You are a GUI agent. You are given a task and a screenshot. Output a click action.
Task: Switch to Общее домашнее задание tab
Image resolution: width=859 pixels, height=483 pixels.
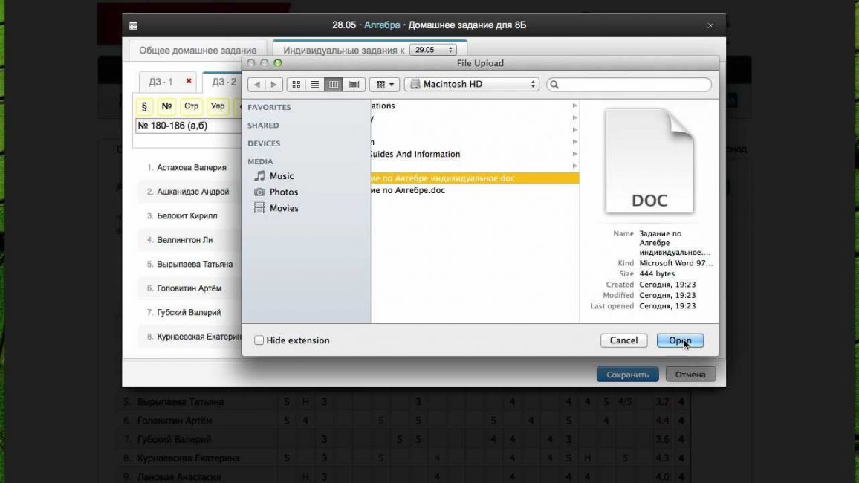coord(197,50)
